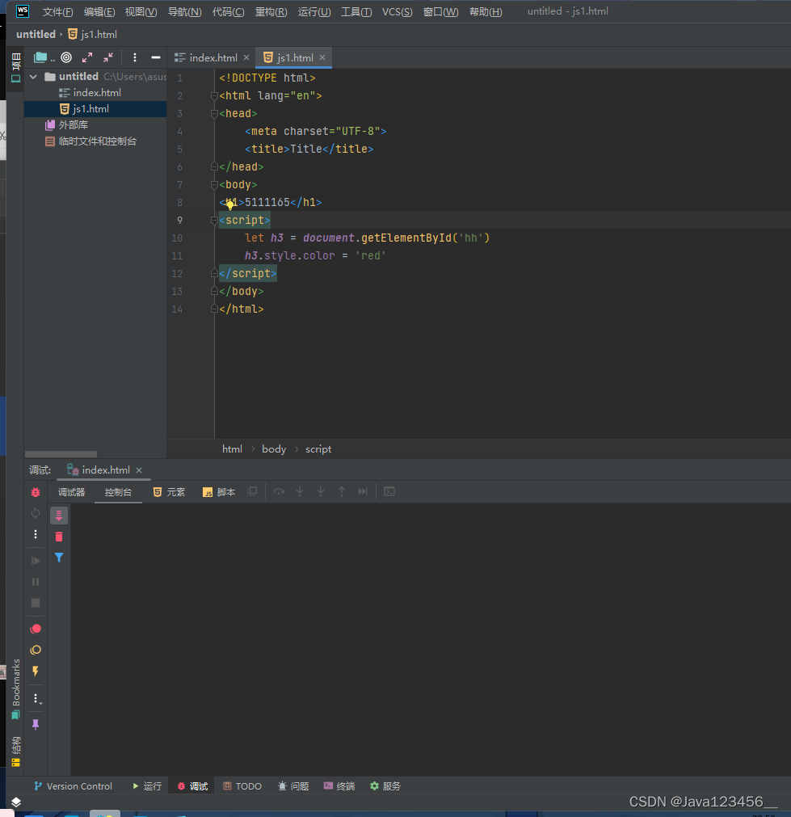Open the evaluate console icon in the debug toolbar
Viewport: 791px width, 817px height.
(x=389, y=491)
